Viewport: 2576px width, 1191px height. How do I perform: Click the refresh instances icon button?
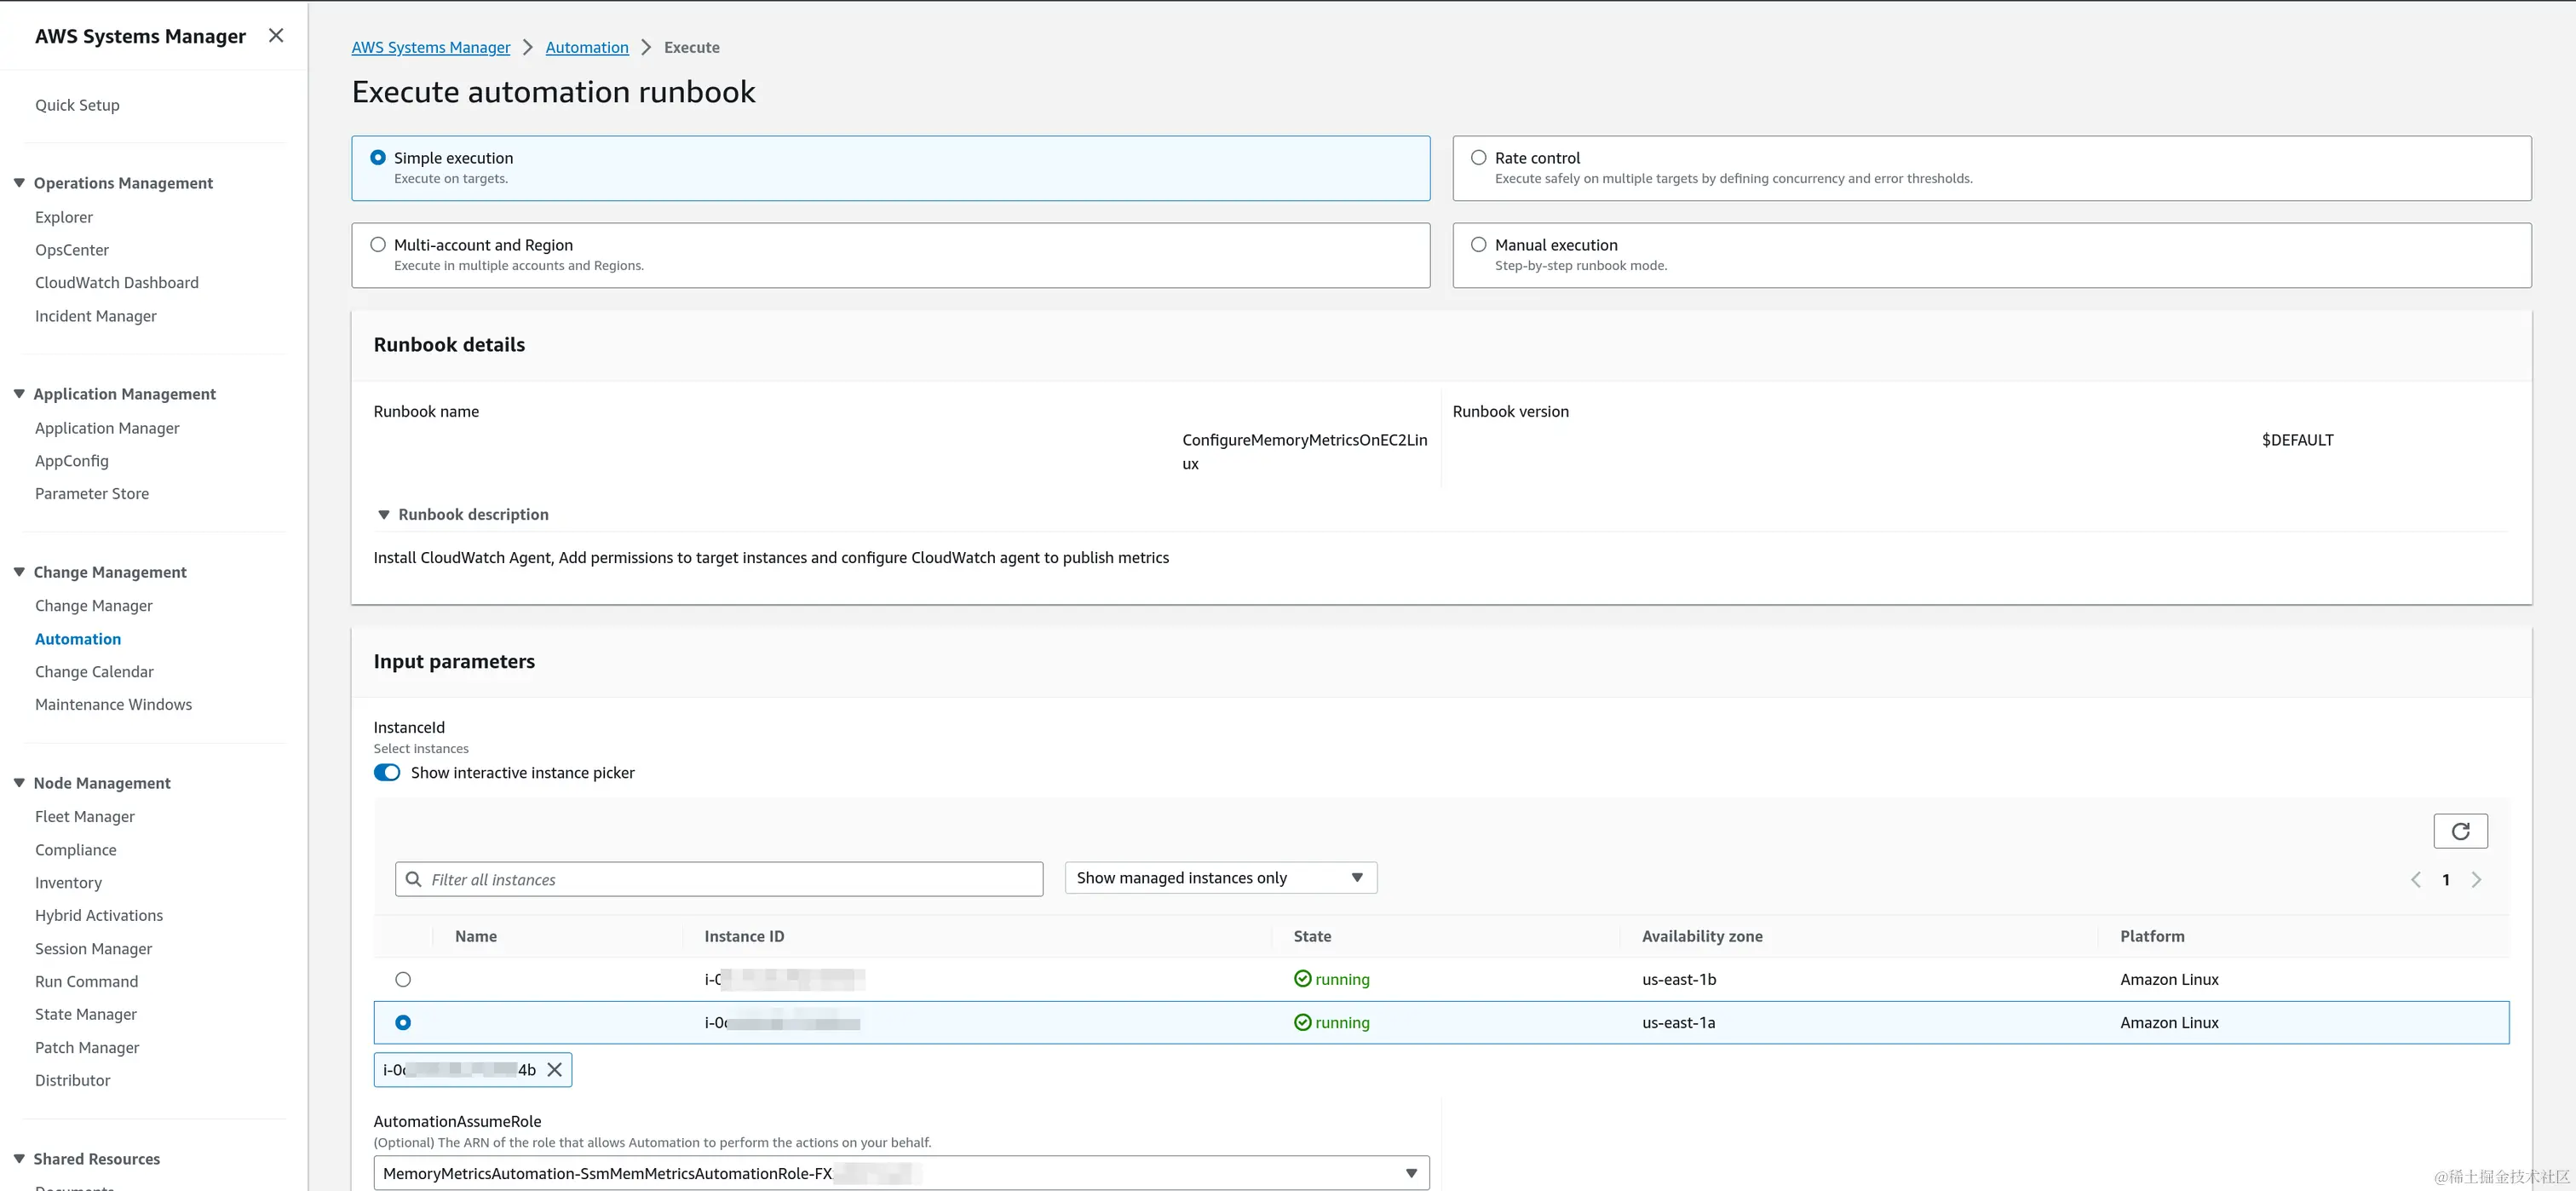tap(2459, 831)
